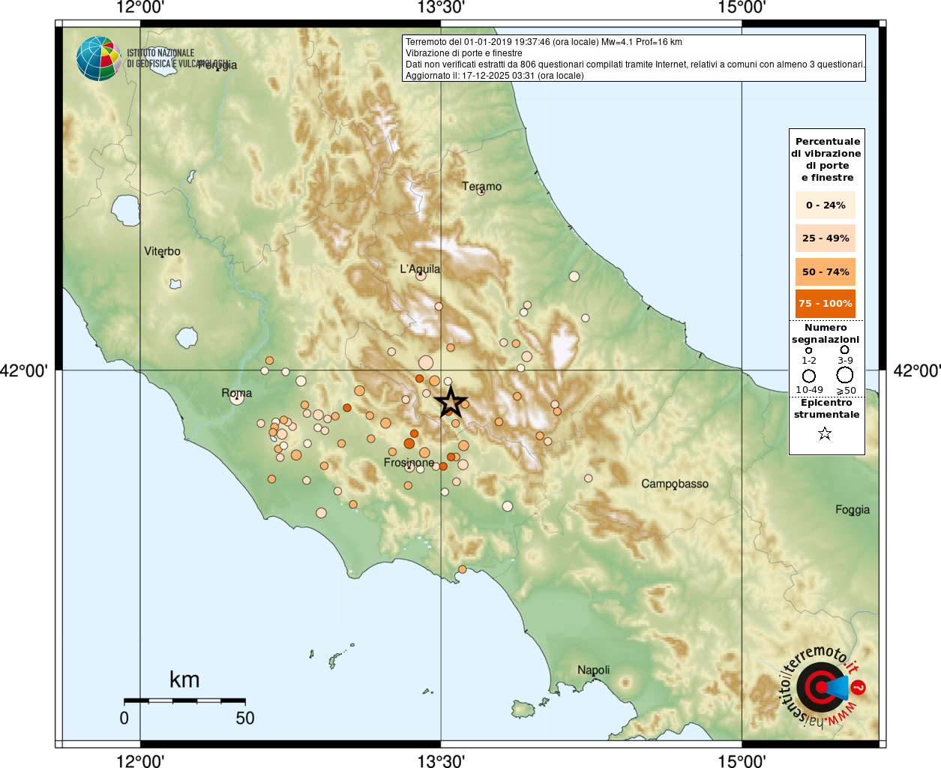Select the 50 - 74% legend swatch
This screenshot has height=768, width=941.
coord(826,271)
